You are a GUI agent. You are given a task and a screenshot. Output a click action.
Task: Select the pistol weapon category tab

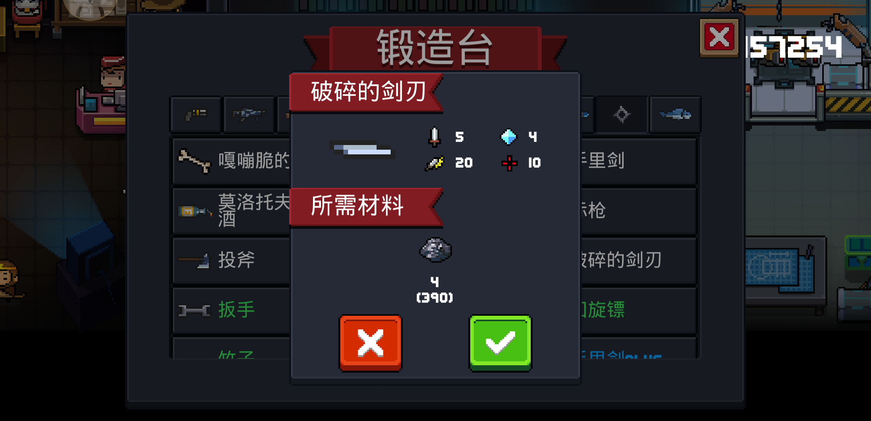(196, 115)
